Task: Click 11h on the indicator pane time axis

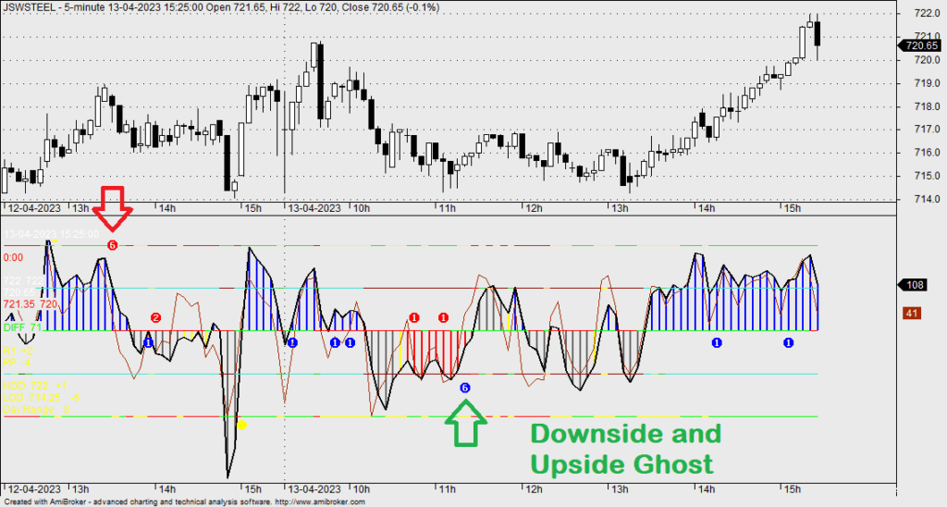Action: (447, 488)
